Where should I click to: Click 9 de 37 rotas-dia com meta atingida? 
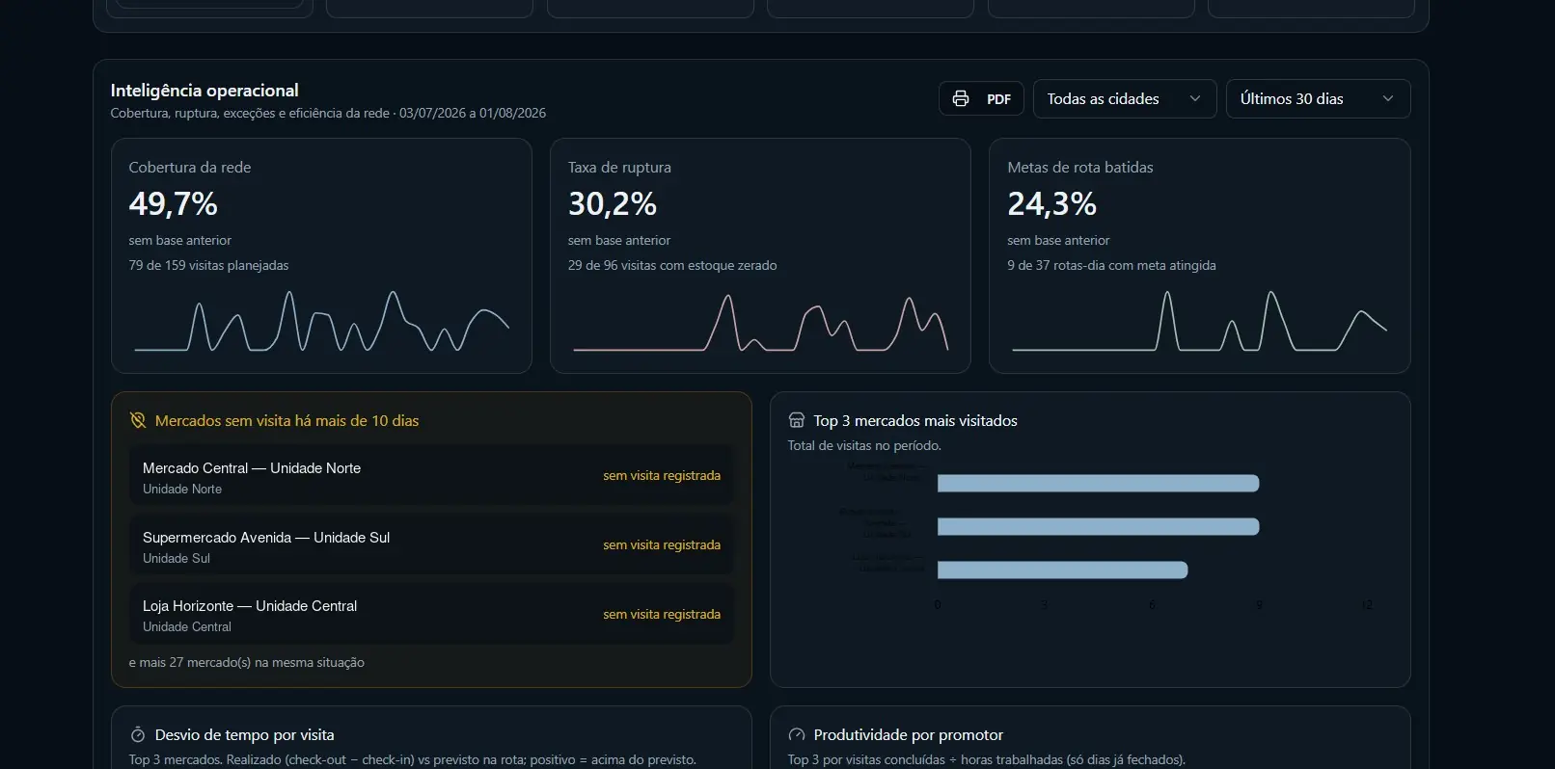[x=1112, y=266]
